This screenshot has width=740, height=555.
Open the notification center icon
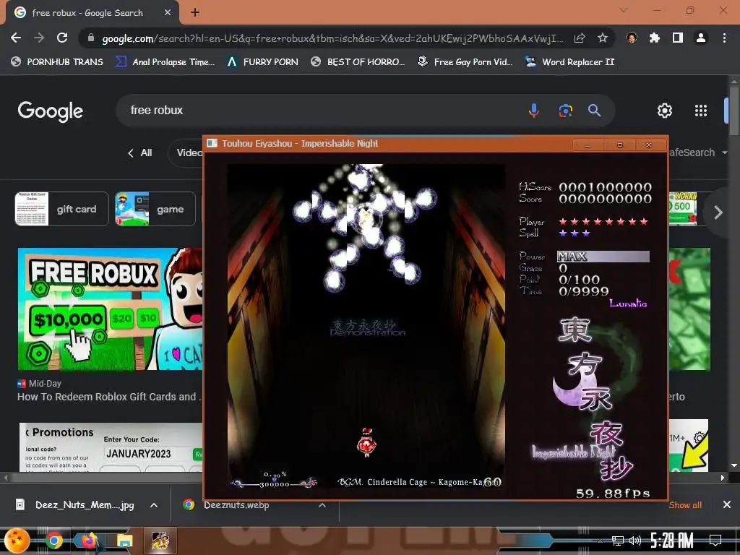(x=715, y=541)
